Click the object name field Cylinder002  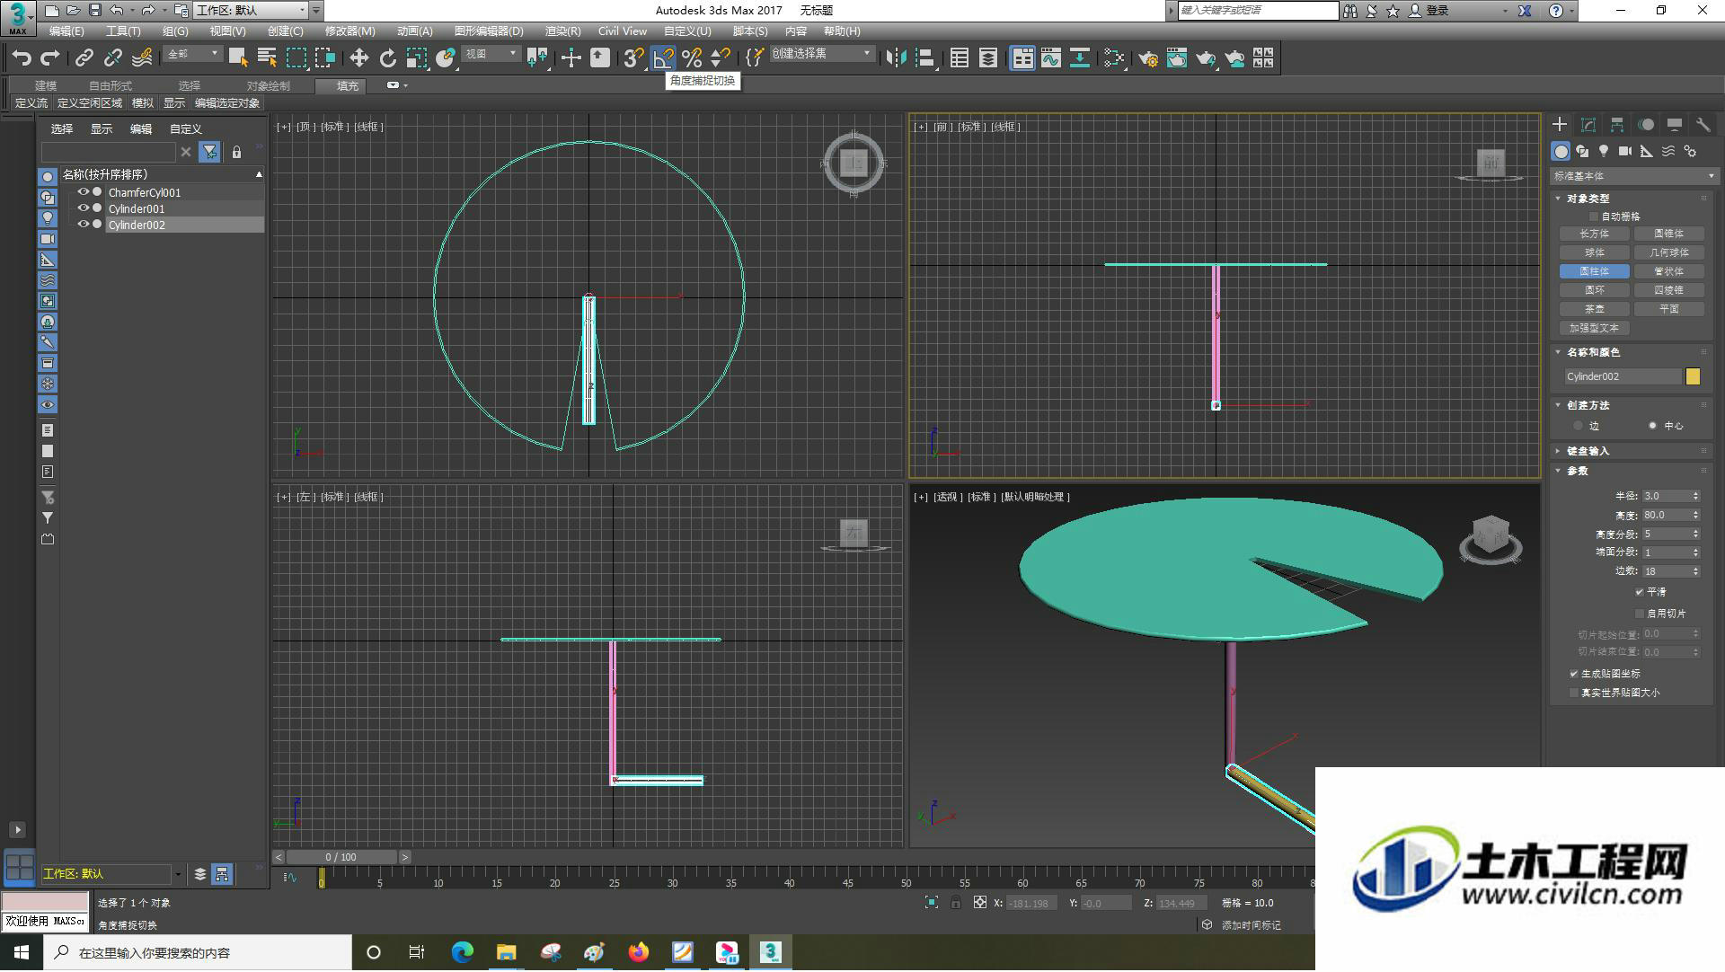click(1623, 377)
